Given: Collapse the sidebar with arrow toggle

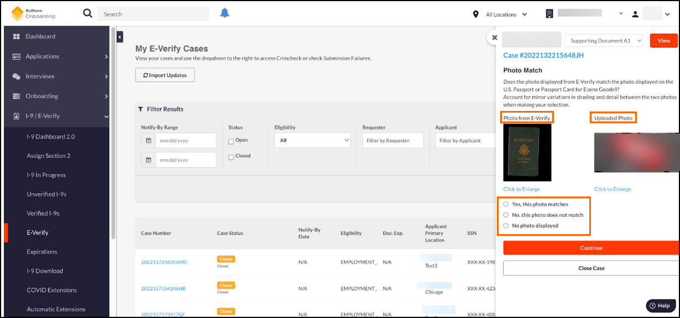Looking at the screenshot, I should coord(120,37).
